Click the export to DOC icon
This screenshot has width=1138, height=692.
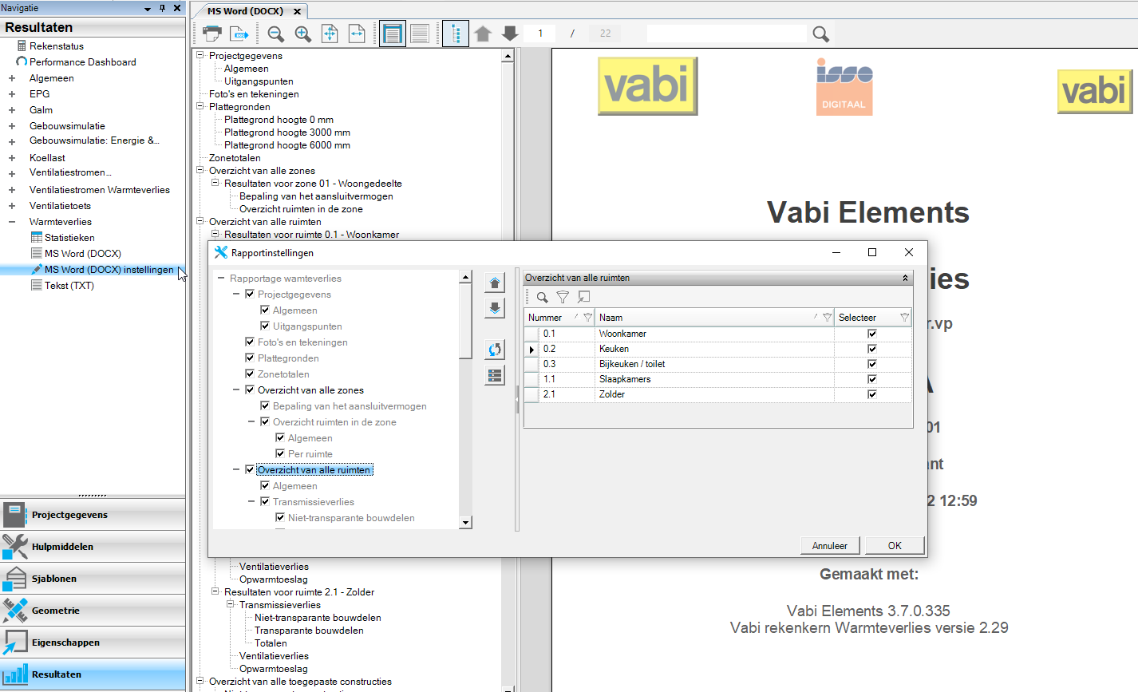click(239, 34)
